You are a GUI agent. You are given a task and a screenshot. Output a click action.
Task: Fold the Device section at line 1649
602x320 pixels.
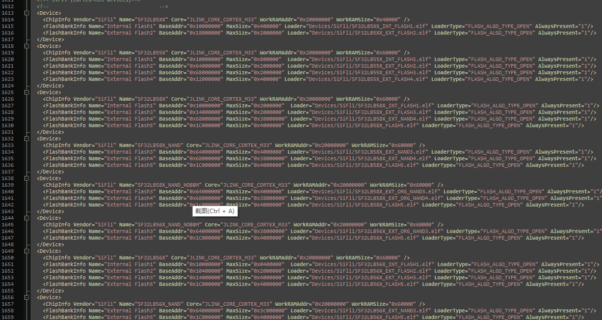click(27, 251)
